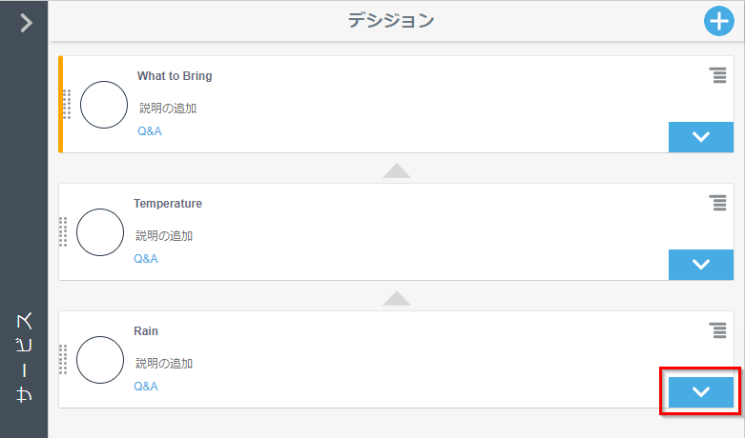Grab the drag handle of What to Bring
The image size is (745, 438).
[67, 105]
